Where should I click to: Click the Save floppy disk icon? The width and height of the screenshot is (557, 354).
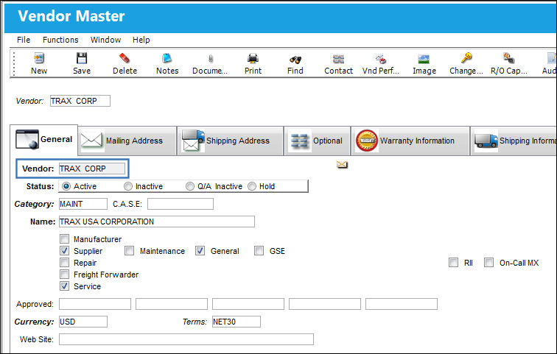coord(82,58)
